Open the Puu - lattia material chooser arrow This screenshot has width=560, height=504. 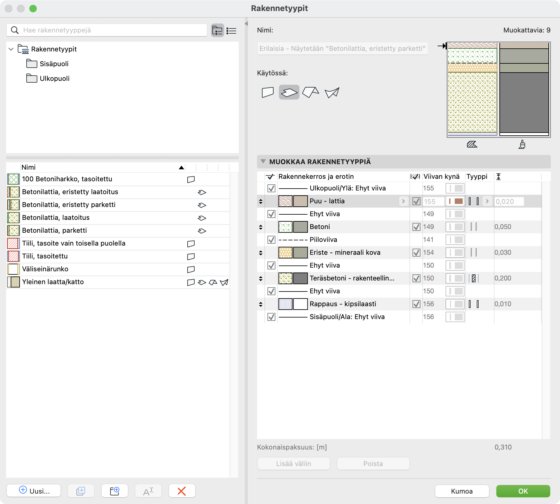click(403, 201)
